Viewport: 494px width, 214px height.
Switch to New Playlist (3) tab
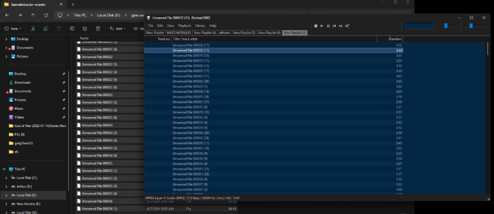[x=244, y=33]
